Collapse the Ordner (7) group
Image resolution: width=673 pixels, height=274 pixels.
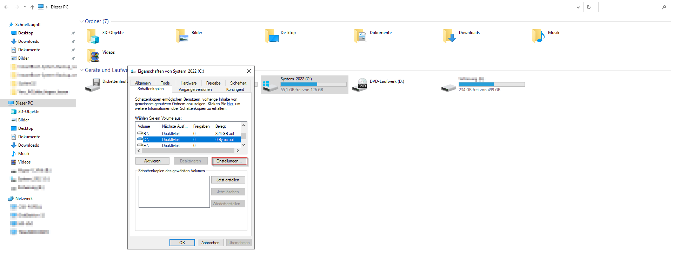click(x=82, y=21)
